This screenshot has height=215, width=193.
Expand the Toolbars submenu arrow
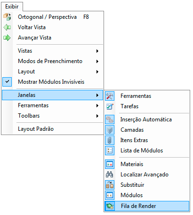(x=97, y=116)
